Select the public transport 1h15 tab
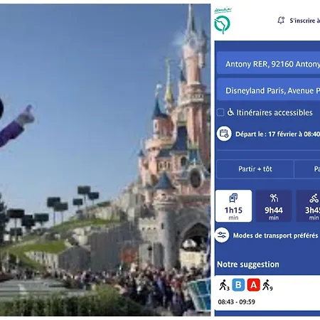Viewport: 320px width, 320px height. tap(233, 206)
